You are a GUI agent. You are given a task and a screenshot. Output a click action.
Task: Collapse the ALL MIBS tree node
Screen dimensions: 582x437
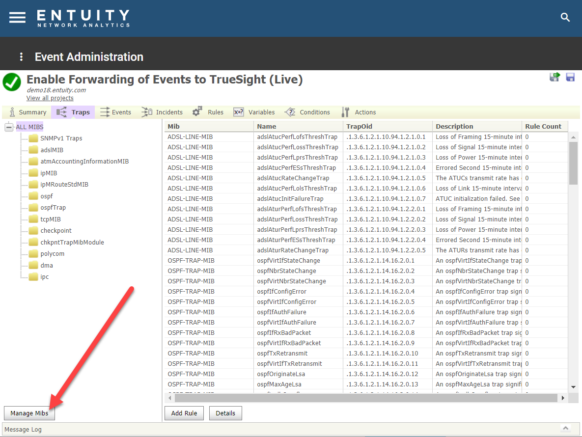(9, 127)
